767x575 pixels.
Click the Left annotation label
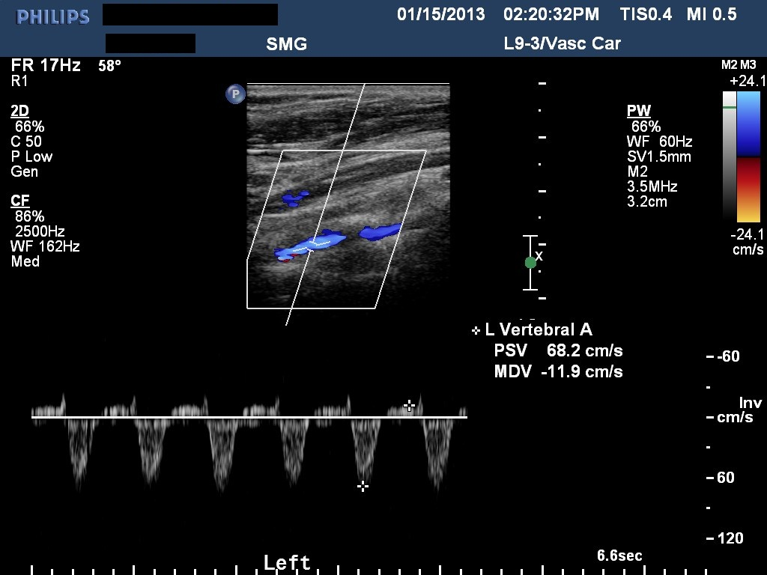click(287, 562)
